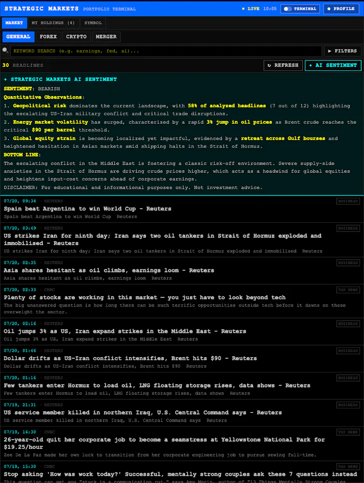
Task: Toggle the AI Sentiment panel
Action: (x=333, y=65)
